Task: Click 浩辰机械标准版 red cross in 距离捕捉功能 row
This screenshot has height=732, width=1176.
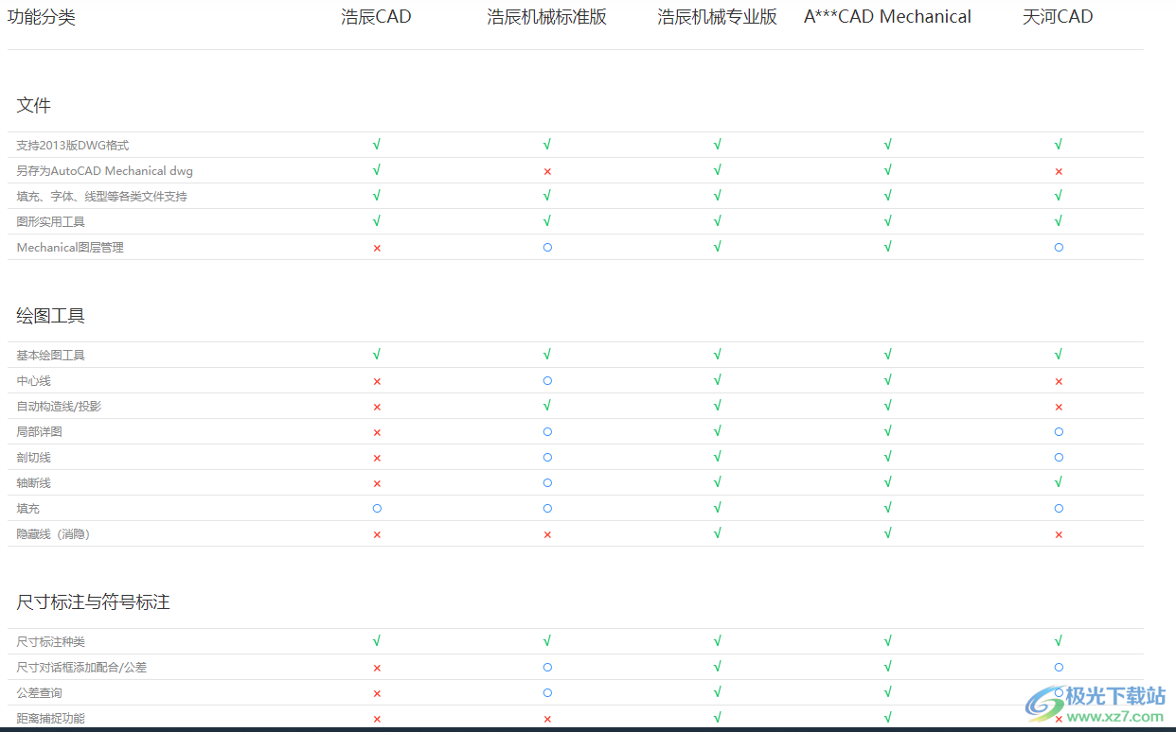Action: 547,719
